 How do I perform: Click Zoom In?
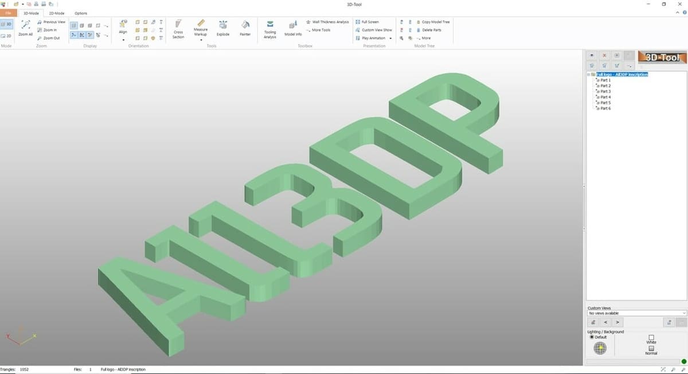tap(47, 30)
